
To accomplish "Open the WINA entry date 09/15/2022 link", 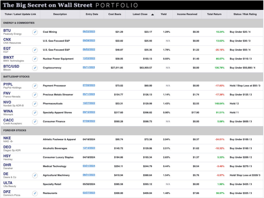I will click(89, 112).
